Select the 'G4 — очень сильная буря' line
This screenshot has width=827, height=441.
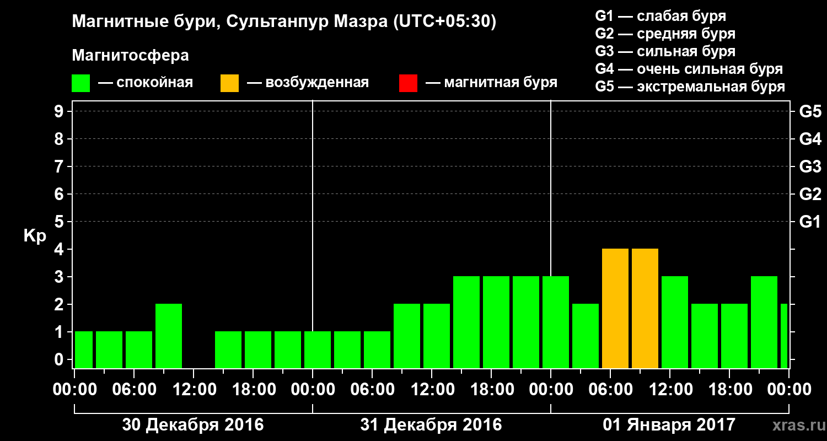pos(689,69)
